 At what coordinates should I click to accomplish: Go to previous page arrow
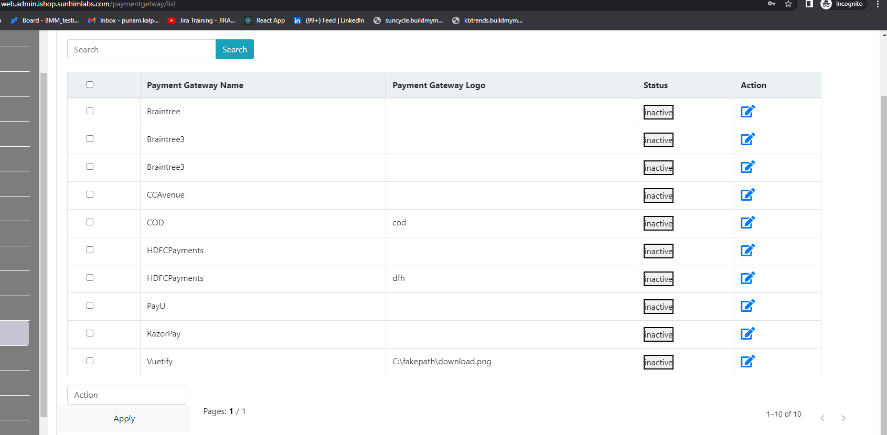pyautogui.click(x=822, y=418)
